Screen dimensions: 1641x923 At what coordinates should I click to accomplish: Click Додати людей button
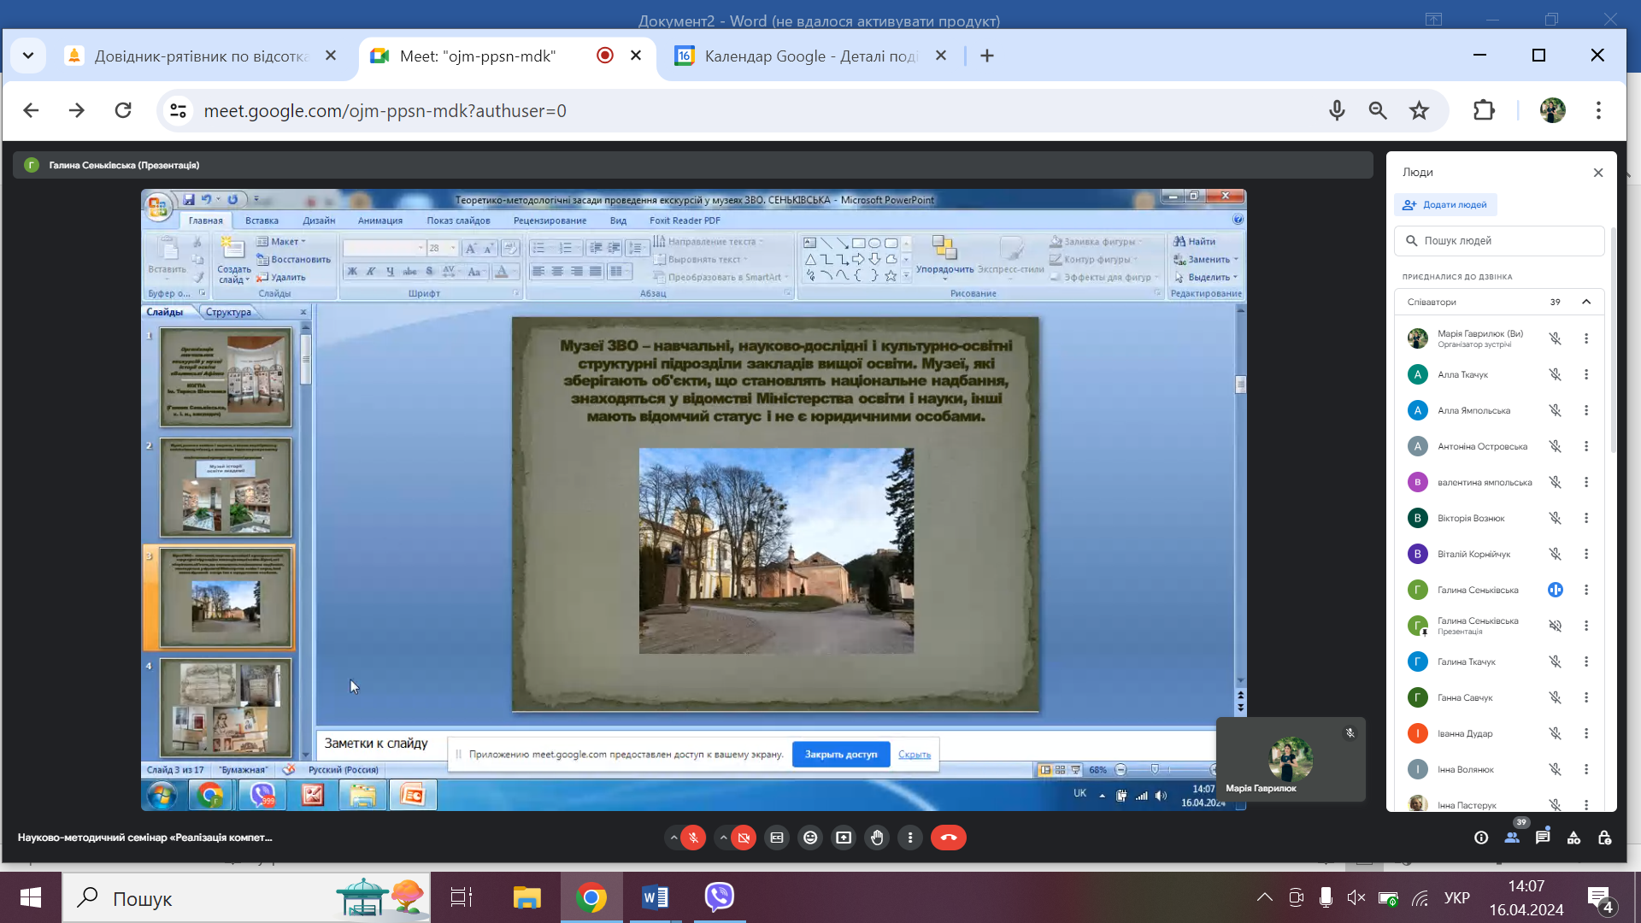pyautogui.click(x=1446, y=205)
